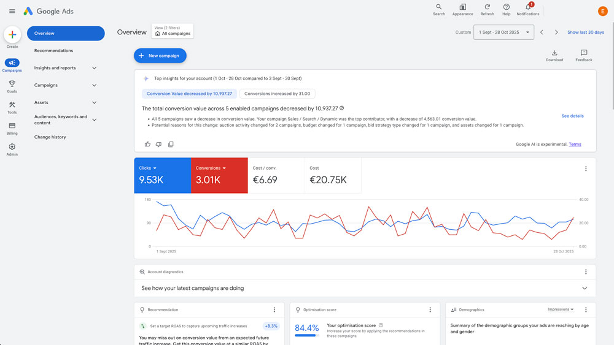Open Google AI Terms link
This screenshot has height=345, width=614.
575,145
